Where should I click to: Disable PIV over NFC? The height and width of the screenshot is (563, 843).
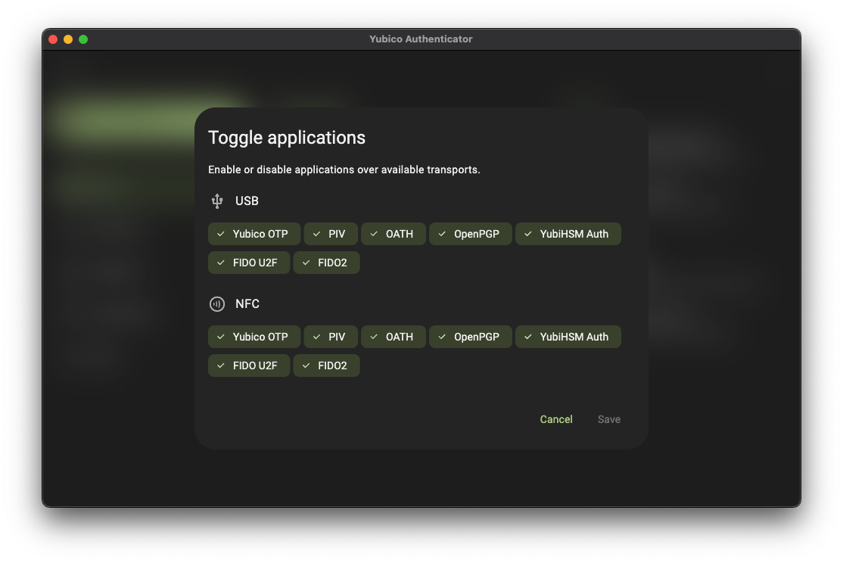(x=331, y=337)
